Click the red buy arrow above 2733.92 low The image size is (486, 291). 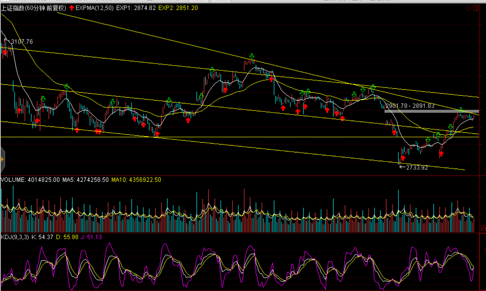(x=403, y=158)
